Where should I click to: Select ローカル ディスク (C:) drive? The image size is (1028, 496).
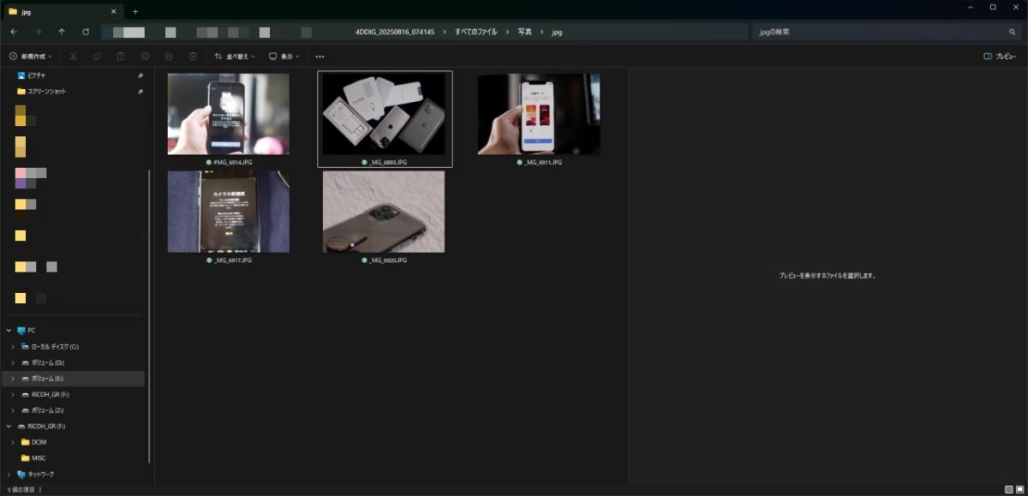[x=54, y=346]
